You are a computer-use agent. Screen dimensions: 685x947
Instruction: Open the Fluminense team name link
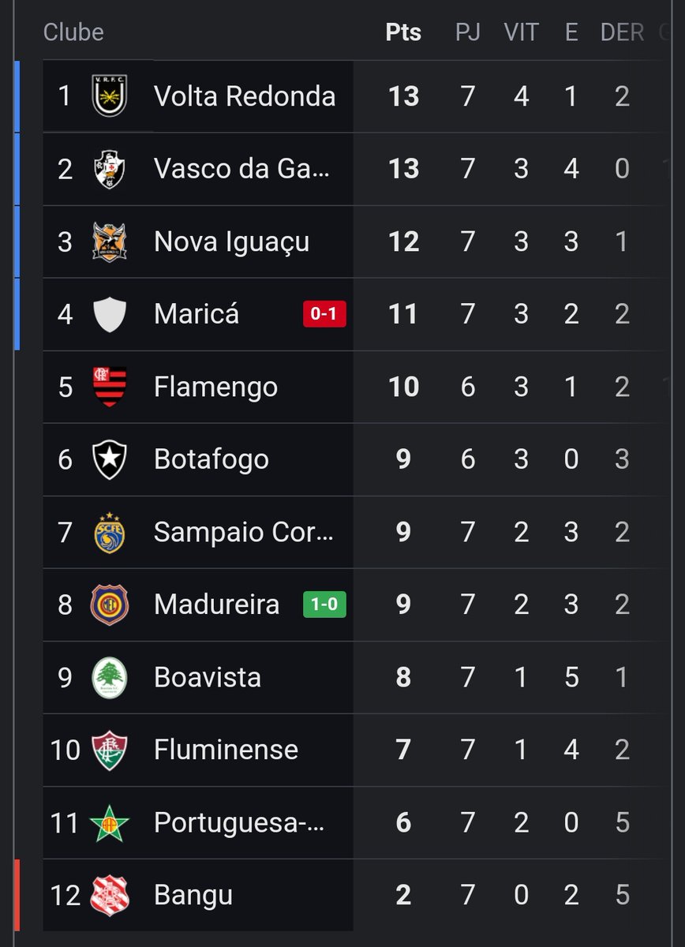tap(226, 750)
